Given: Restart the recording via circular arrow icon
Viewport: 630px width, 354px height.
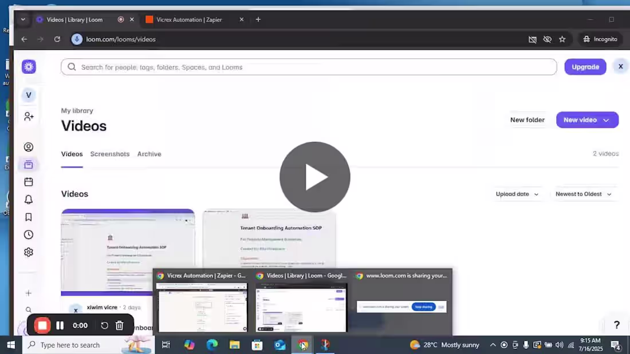Looking at the screenshot, I should tap(104, 325).
